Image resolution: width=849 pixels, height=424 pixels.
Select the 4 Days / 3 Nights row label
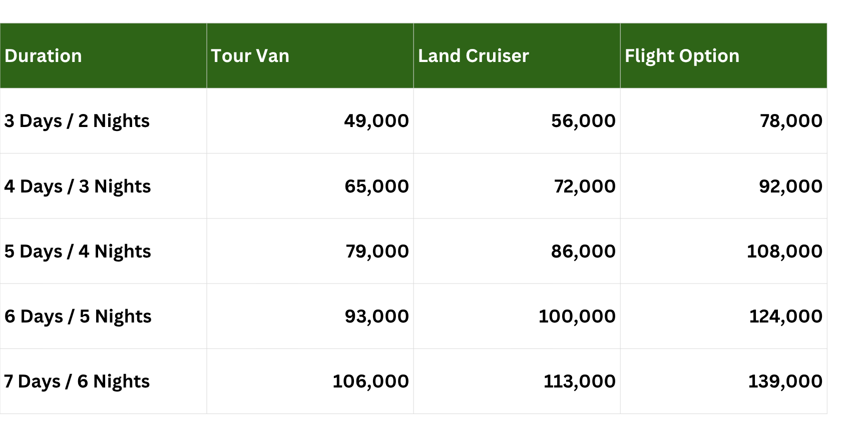pos(78,186)
